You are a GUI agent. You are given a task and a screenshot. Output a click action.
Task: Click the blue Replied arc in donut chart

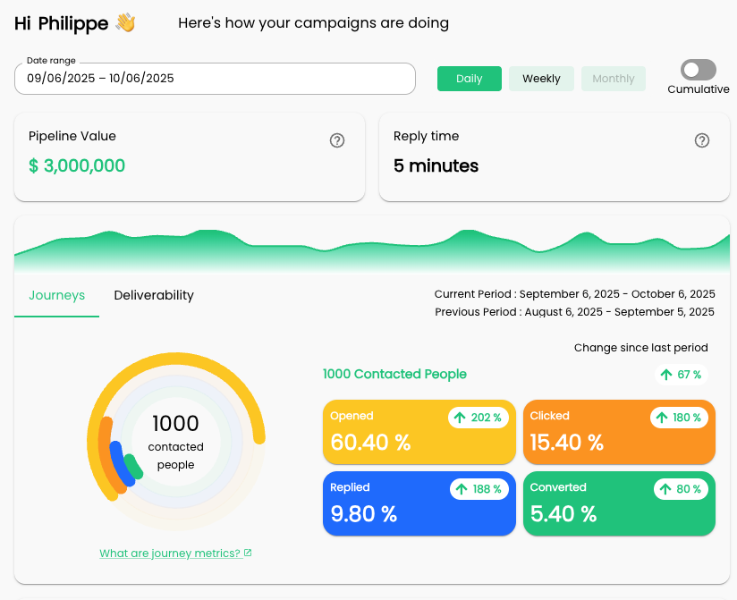(121, 463)
